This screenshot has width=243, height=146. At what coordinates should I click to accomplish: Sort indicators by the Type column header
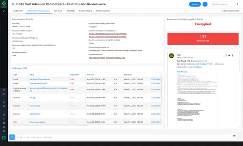point(15,75)
